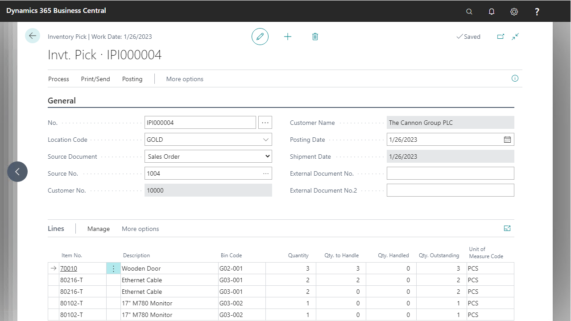Open the notifications bell
The height and width of the screenshot is (321, 571).
[492, 12]
